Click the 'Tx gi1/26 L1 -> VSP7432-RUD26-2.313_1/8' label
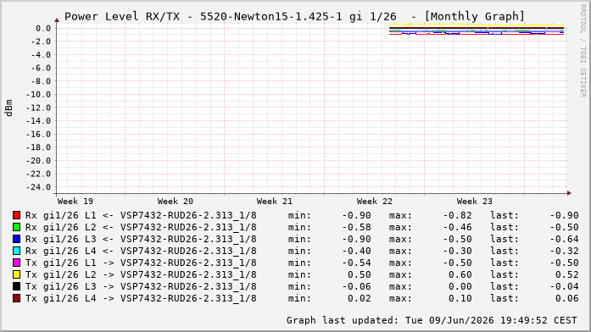This screenshot has width=591, height=332. tap(141, 263)
